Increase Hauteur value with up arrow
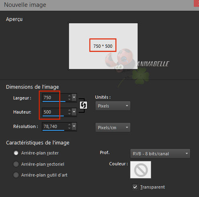 coord(69,110)
